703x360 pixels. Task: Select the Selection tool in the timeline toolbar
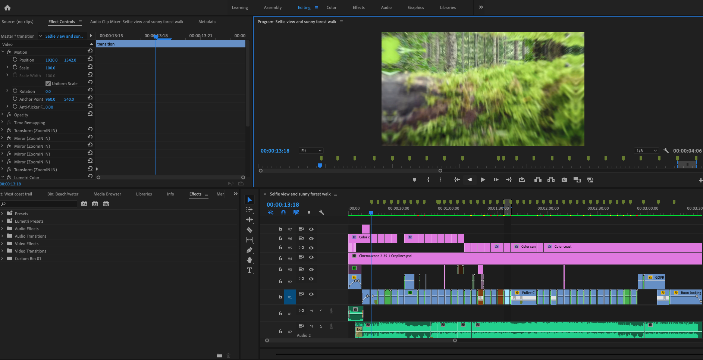tap(249, 200)
